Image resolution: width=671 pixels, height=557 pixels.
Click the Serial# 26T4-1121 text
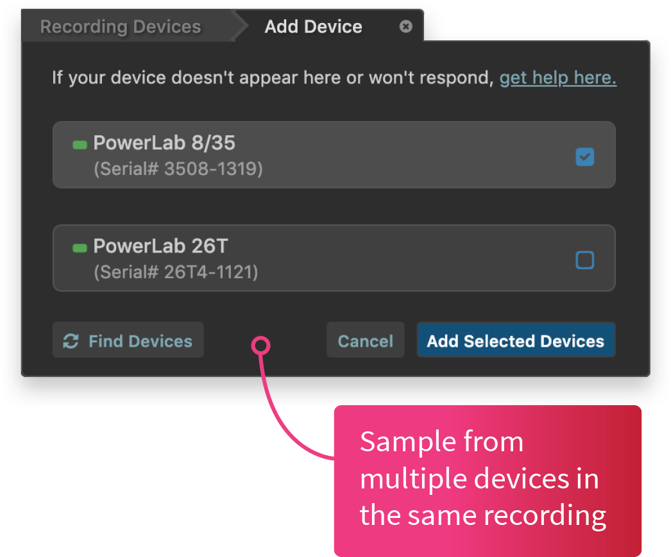176,272
